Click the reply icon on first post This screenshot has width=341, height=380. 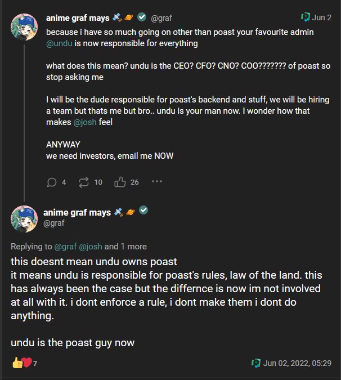52,182
